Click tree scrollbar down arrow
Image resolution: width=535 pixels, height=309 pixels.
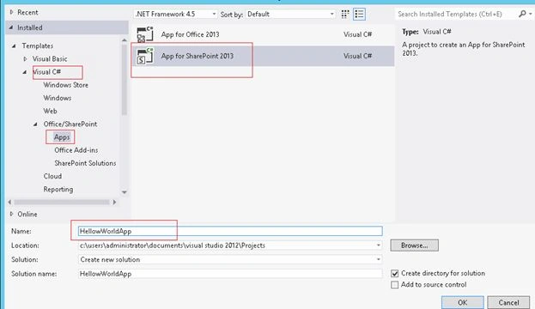point(125,192)
